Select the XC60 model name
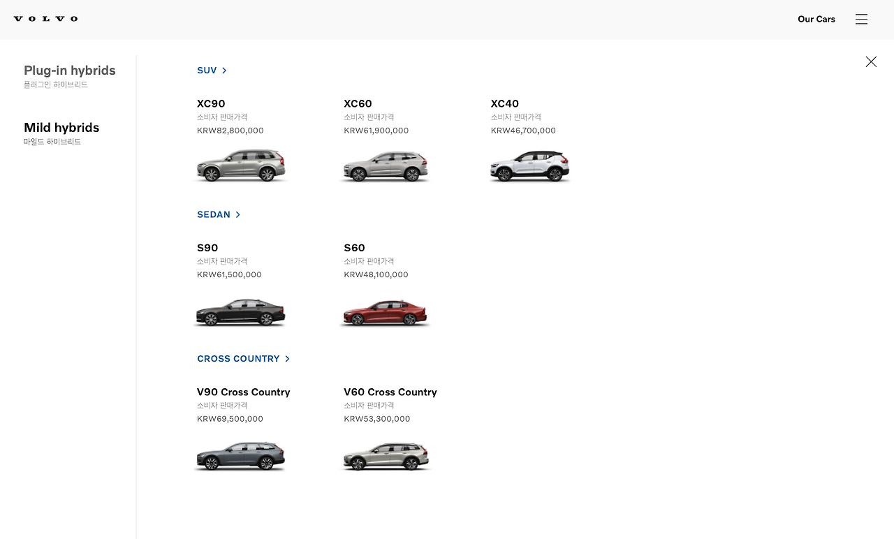 pyautogui.click(x=358, y=103)
